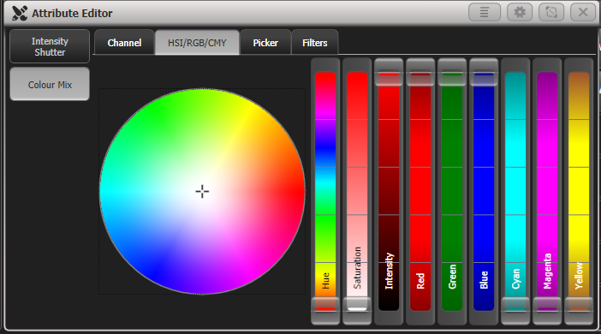Click the Yellow slider handle
This screenshot has width=601, height=334.
coord(579,311)
